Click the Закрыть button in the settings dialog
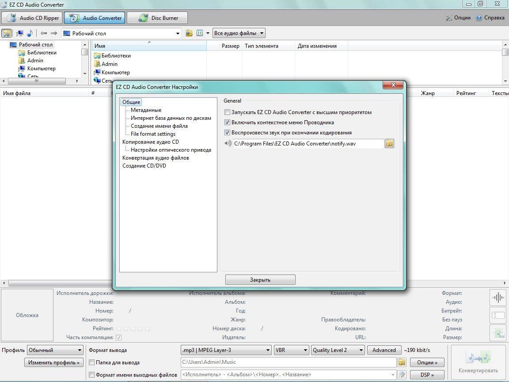 click(x=260, y=280)
